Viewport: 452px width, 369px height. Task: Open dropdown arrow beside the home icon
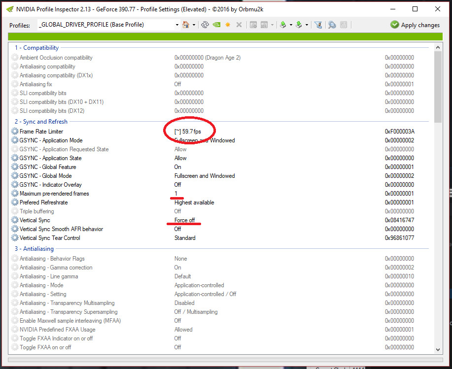click(194, 25)
